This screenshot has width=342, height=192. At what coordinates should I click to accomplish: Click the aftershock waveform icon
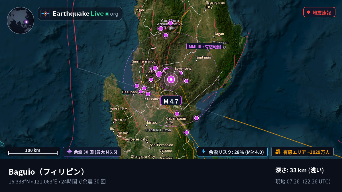69,151
